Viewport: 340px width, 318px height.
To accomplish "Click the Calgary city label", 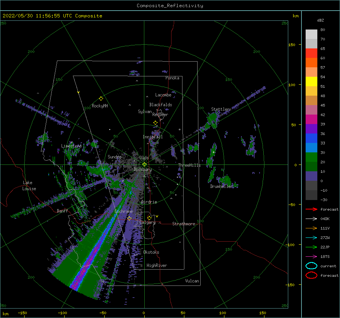I will coord(147,222).
